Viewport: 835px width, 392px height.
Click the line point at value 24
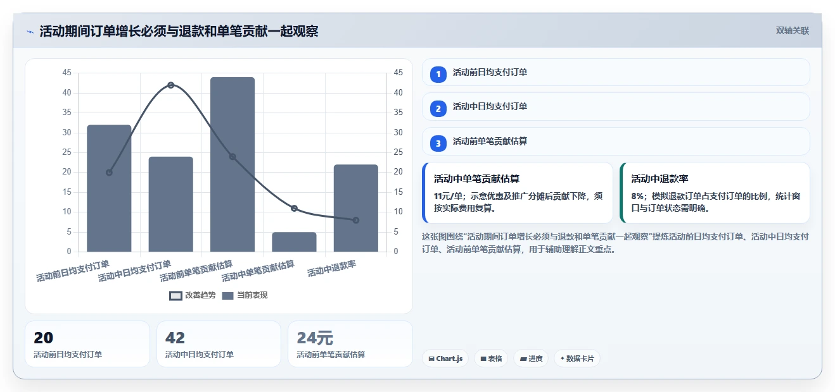point(233,157)
